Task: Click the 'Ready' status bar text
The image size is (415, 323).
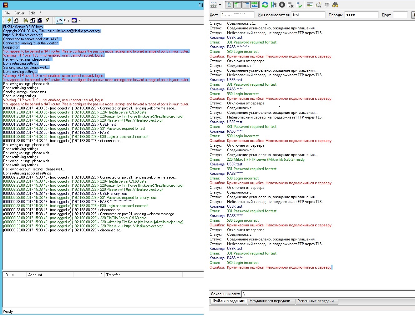Action: tap(8, 311)
